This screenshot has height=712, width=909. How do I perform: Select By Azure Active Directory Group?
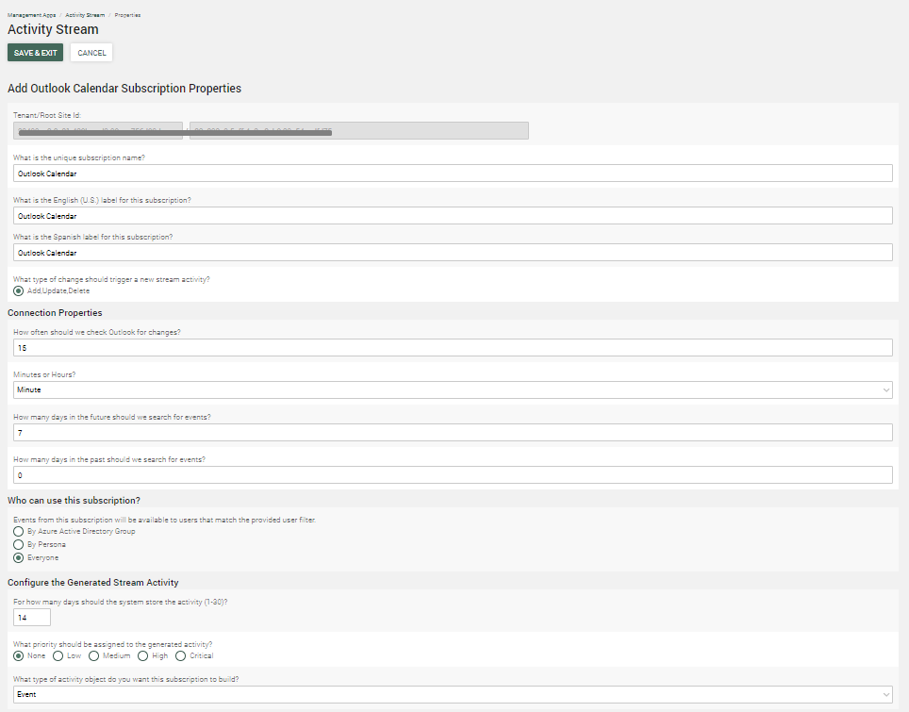[x=19, y=532]
